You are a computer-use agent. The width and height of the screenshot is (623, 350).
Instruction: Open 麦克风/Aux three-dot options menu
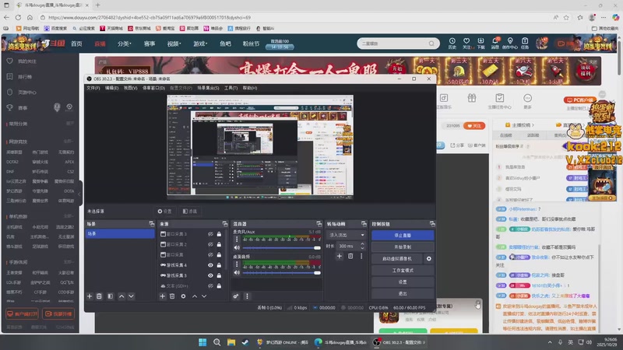pyautogui.click(x=238, y=240)
